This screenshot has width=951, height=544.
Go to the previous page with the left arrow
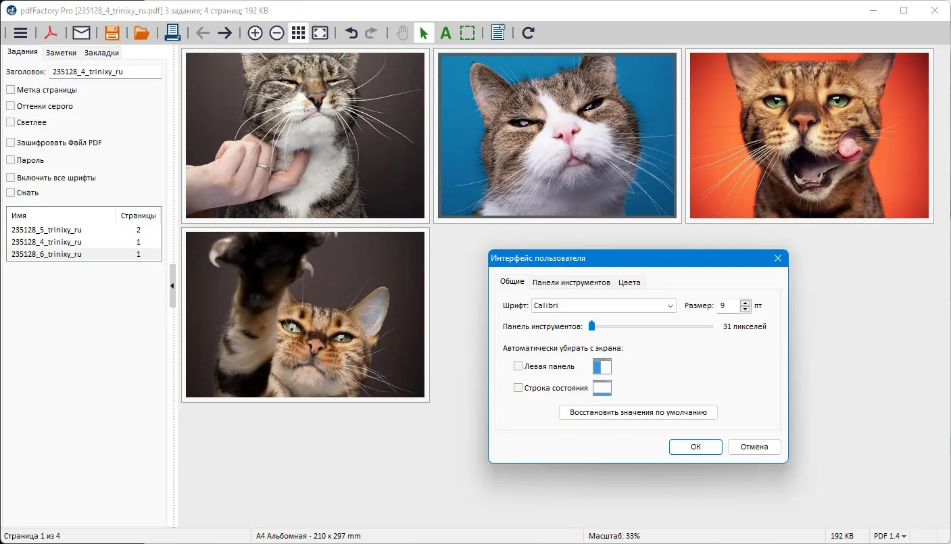(203, 32)
